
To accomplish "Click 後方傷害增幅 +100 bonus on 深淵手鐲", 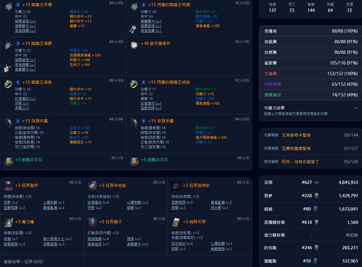I will 211,137.
